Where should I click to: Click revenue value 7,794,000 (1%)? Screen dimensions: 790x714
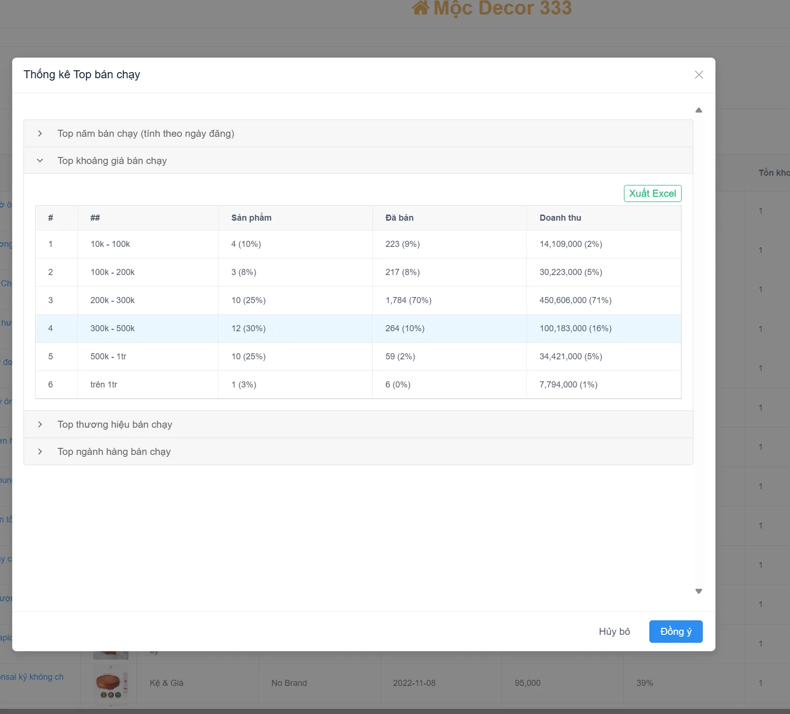click(x=568, y=385)
